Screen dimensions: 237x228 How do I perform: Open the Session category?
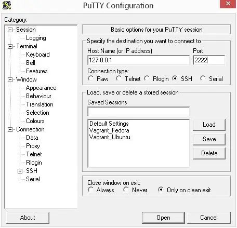(26, 30)
